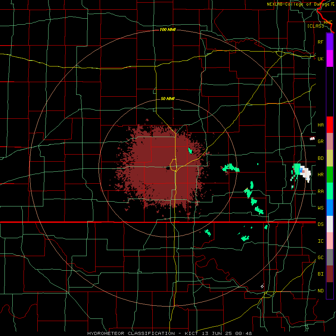Click the 'RF' legend label
The height and width of the screenshot is (336, 336).
point(320,42)
